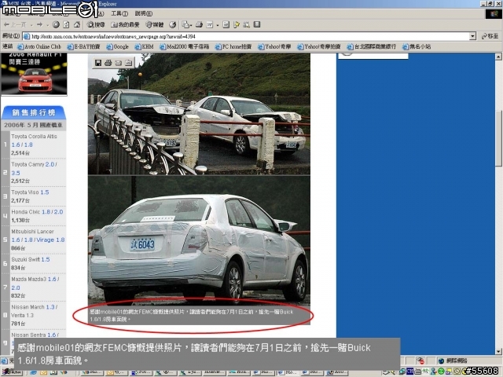The height and width of the screenshot is (377, 503).
Task: Click the second-to-last toolbar icon
Action: (x=246, y=24)
